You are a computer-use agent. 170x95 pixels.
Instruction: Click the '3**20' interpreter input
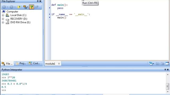pyautogui.click(x=11, y=78)
